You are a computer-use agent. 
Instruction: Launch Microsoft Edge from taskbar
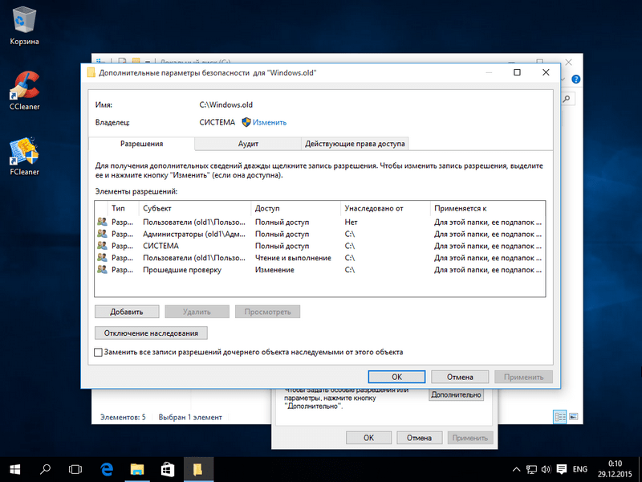(106, 468)
